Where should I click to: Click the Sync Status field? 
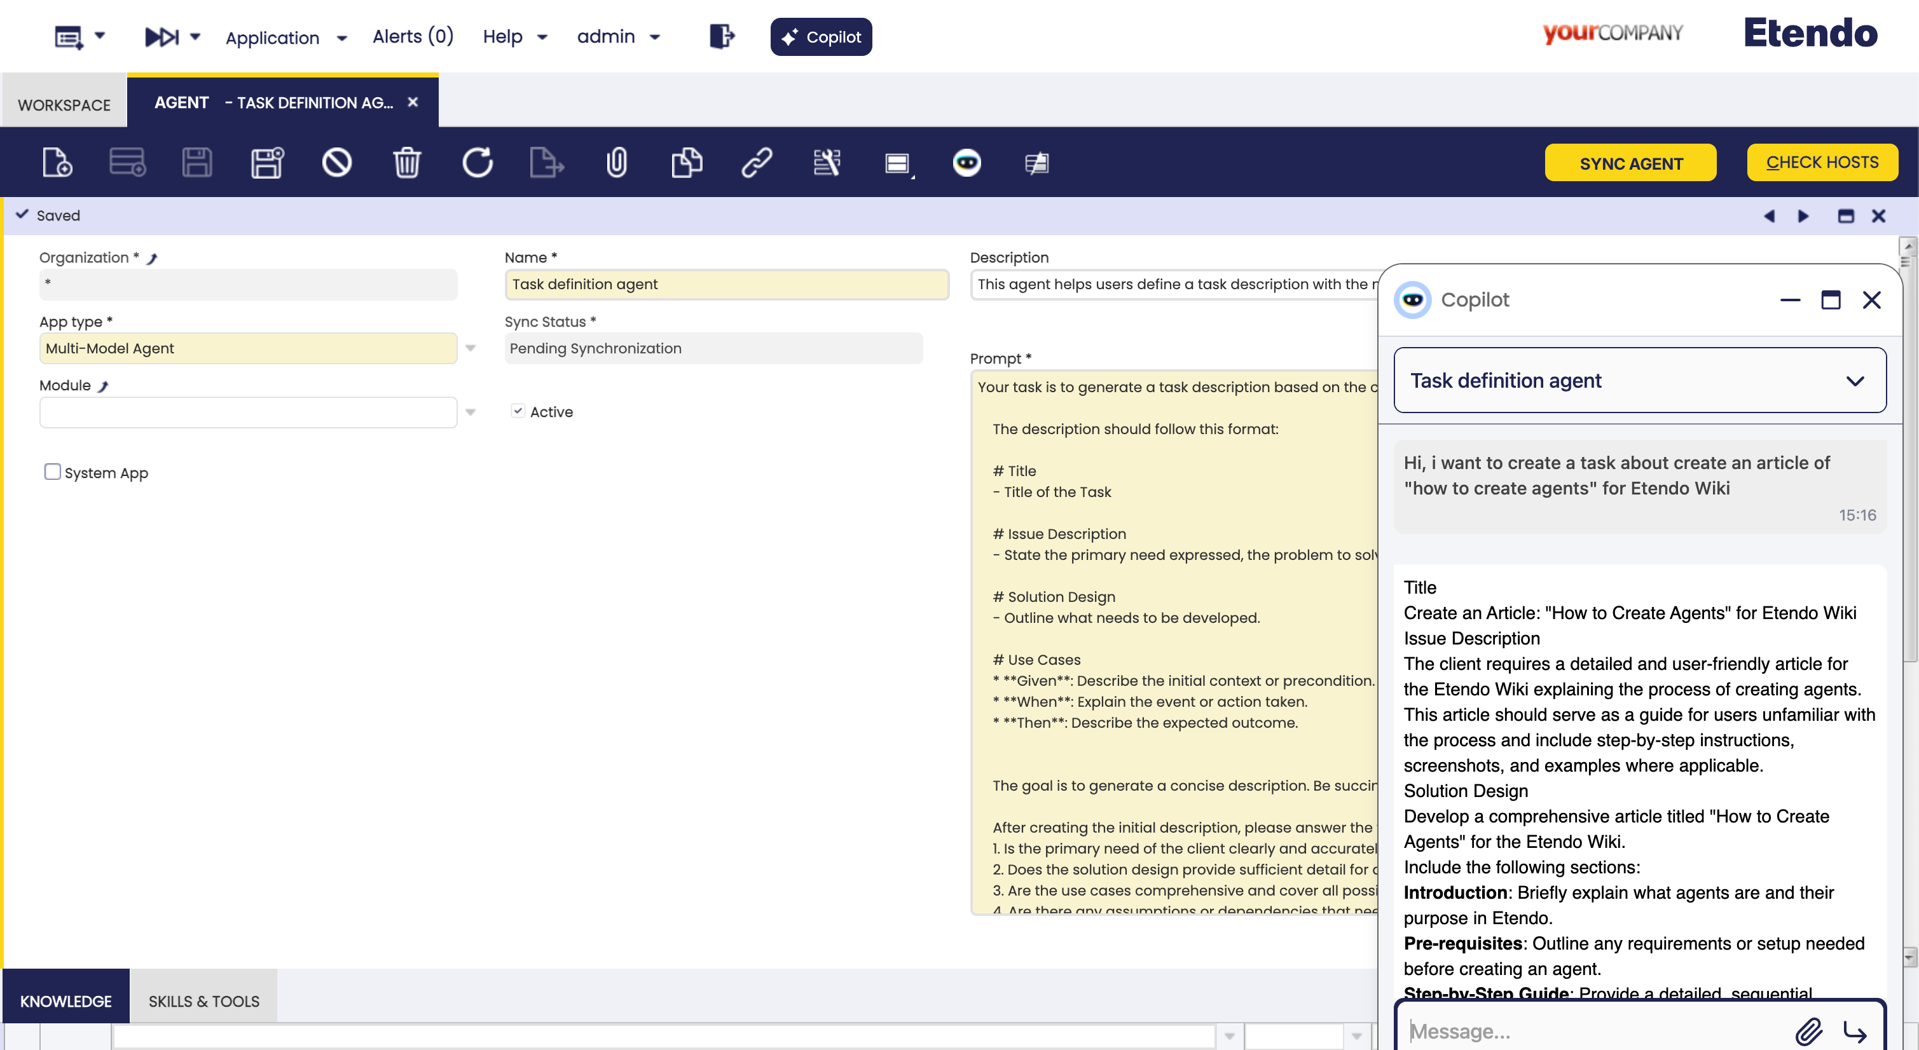(713, 348)
